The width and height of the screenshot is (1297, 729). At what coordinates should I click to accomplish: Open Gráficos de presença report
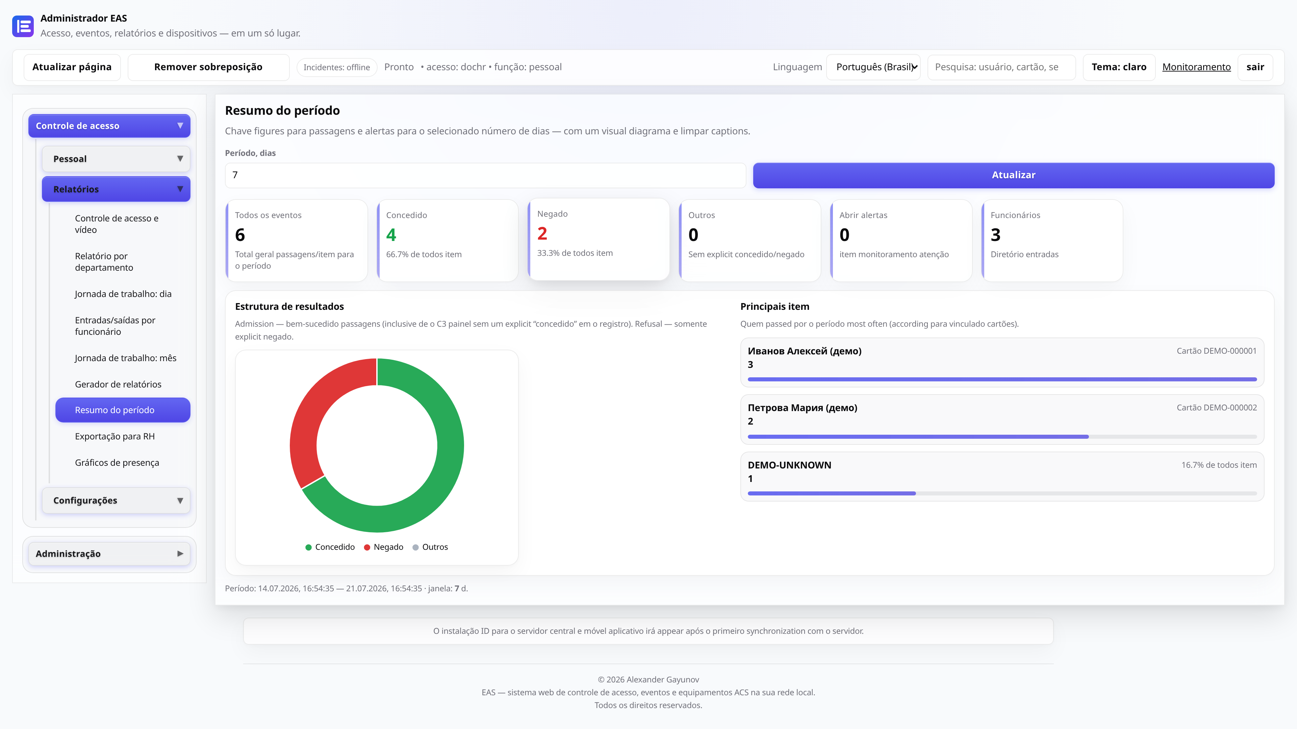(117, 462)
